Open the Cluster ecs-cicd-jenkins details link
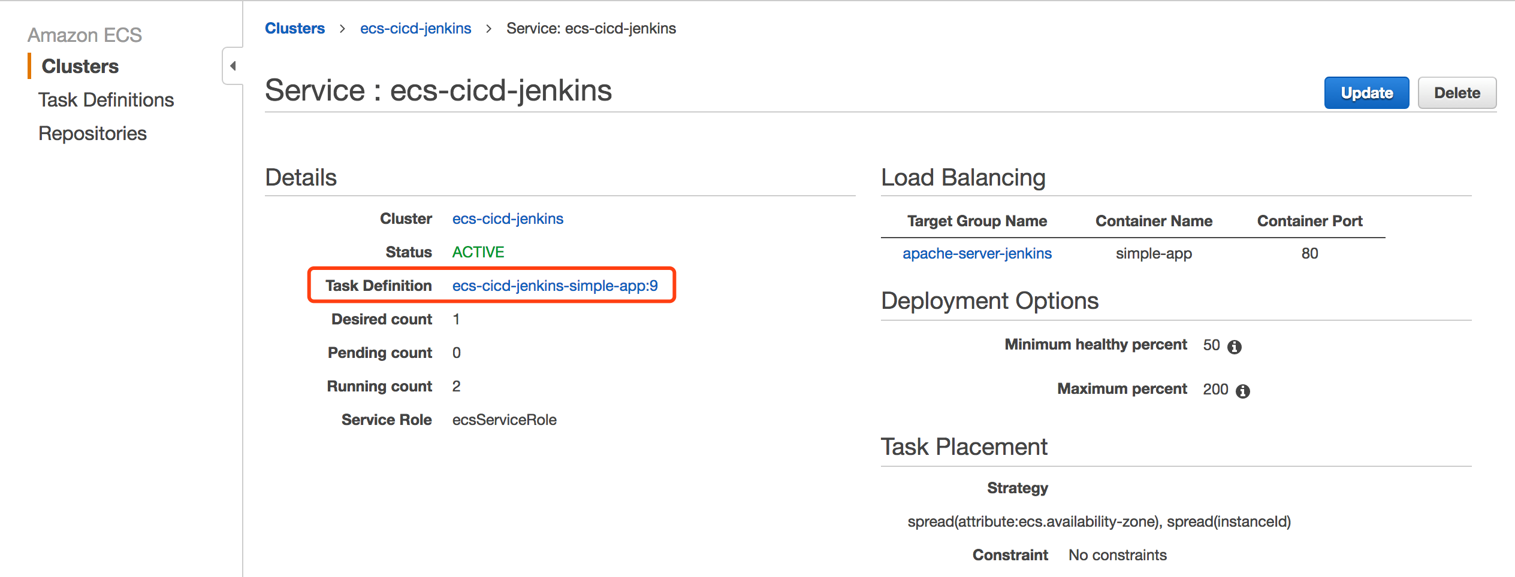The width and height of the screenshot is (1515, 577). tap(508, 218)
